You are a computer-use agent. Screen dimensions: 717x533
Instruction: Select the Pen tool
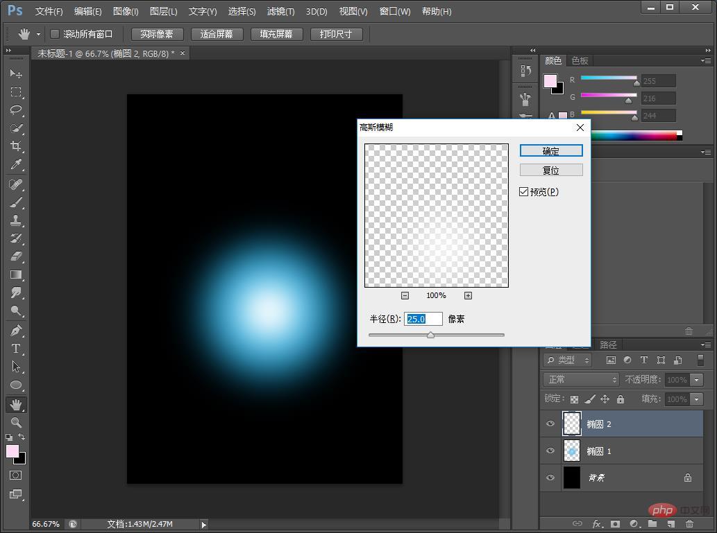click(x=16, y=331)
